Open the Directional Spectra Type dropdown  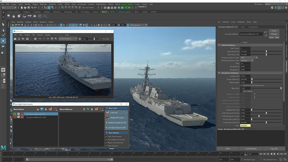tap(247, 60)
